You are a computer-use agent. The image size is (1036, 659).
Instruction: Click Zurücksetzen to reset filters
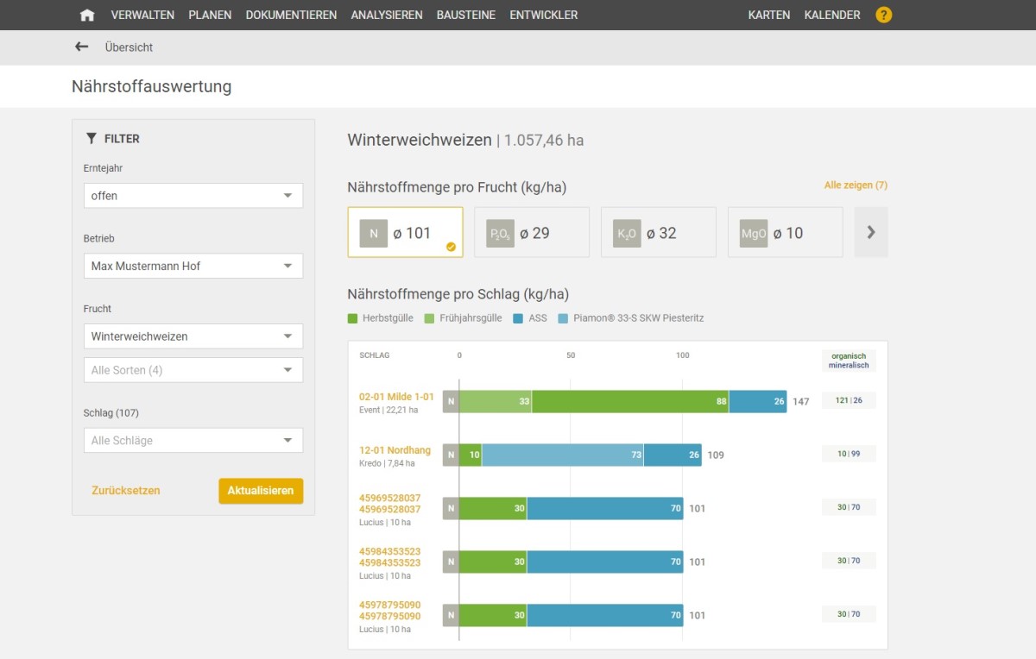pyautogui.click(x=126, y=491)
